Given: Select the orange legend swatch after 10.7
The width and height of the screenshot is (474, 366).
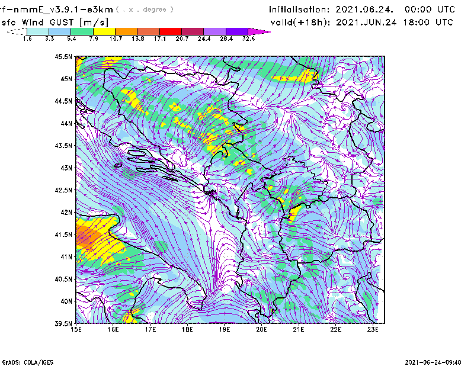Looking at the screenshot, I should coord(126,31).
